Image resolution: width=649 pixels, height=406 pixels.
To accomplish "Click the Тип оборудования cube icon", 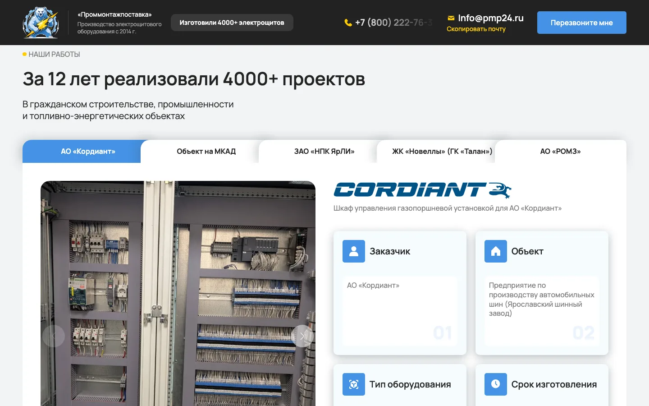I will pyautogui.click(x=354, y=384).
